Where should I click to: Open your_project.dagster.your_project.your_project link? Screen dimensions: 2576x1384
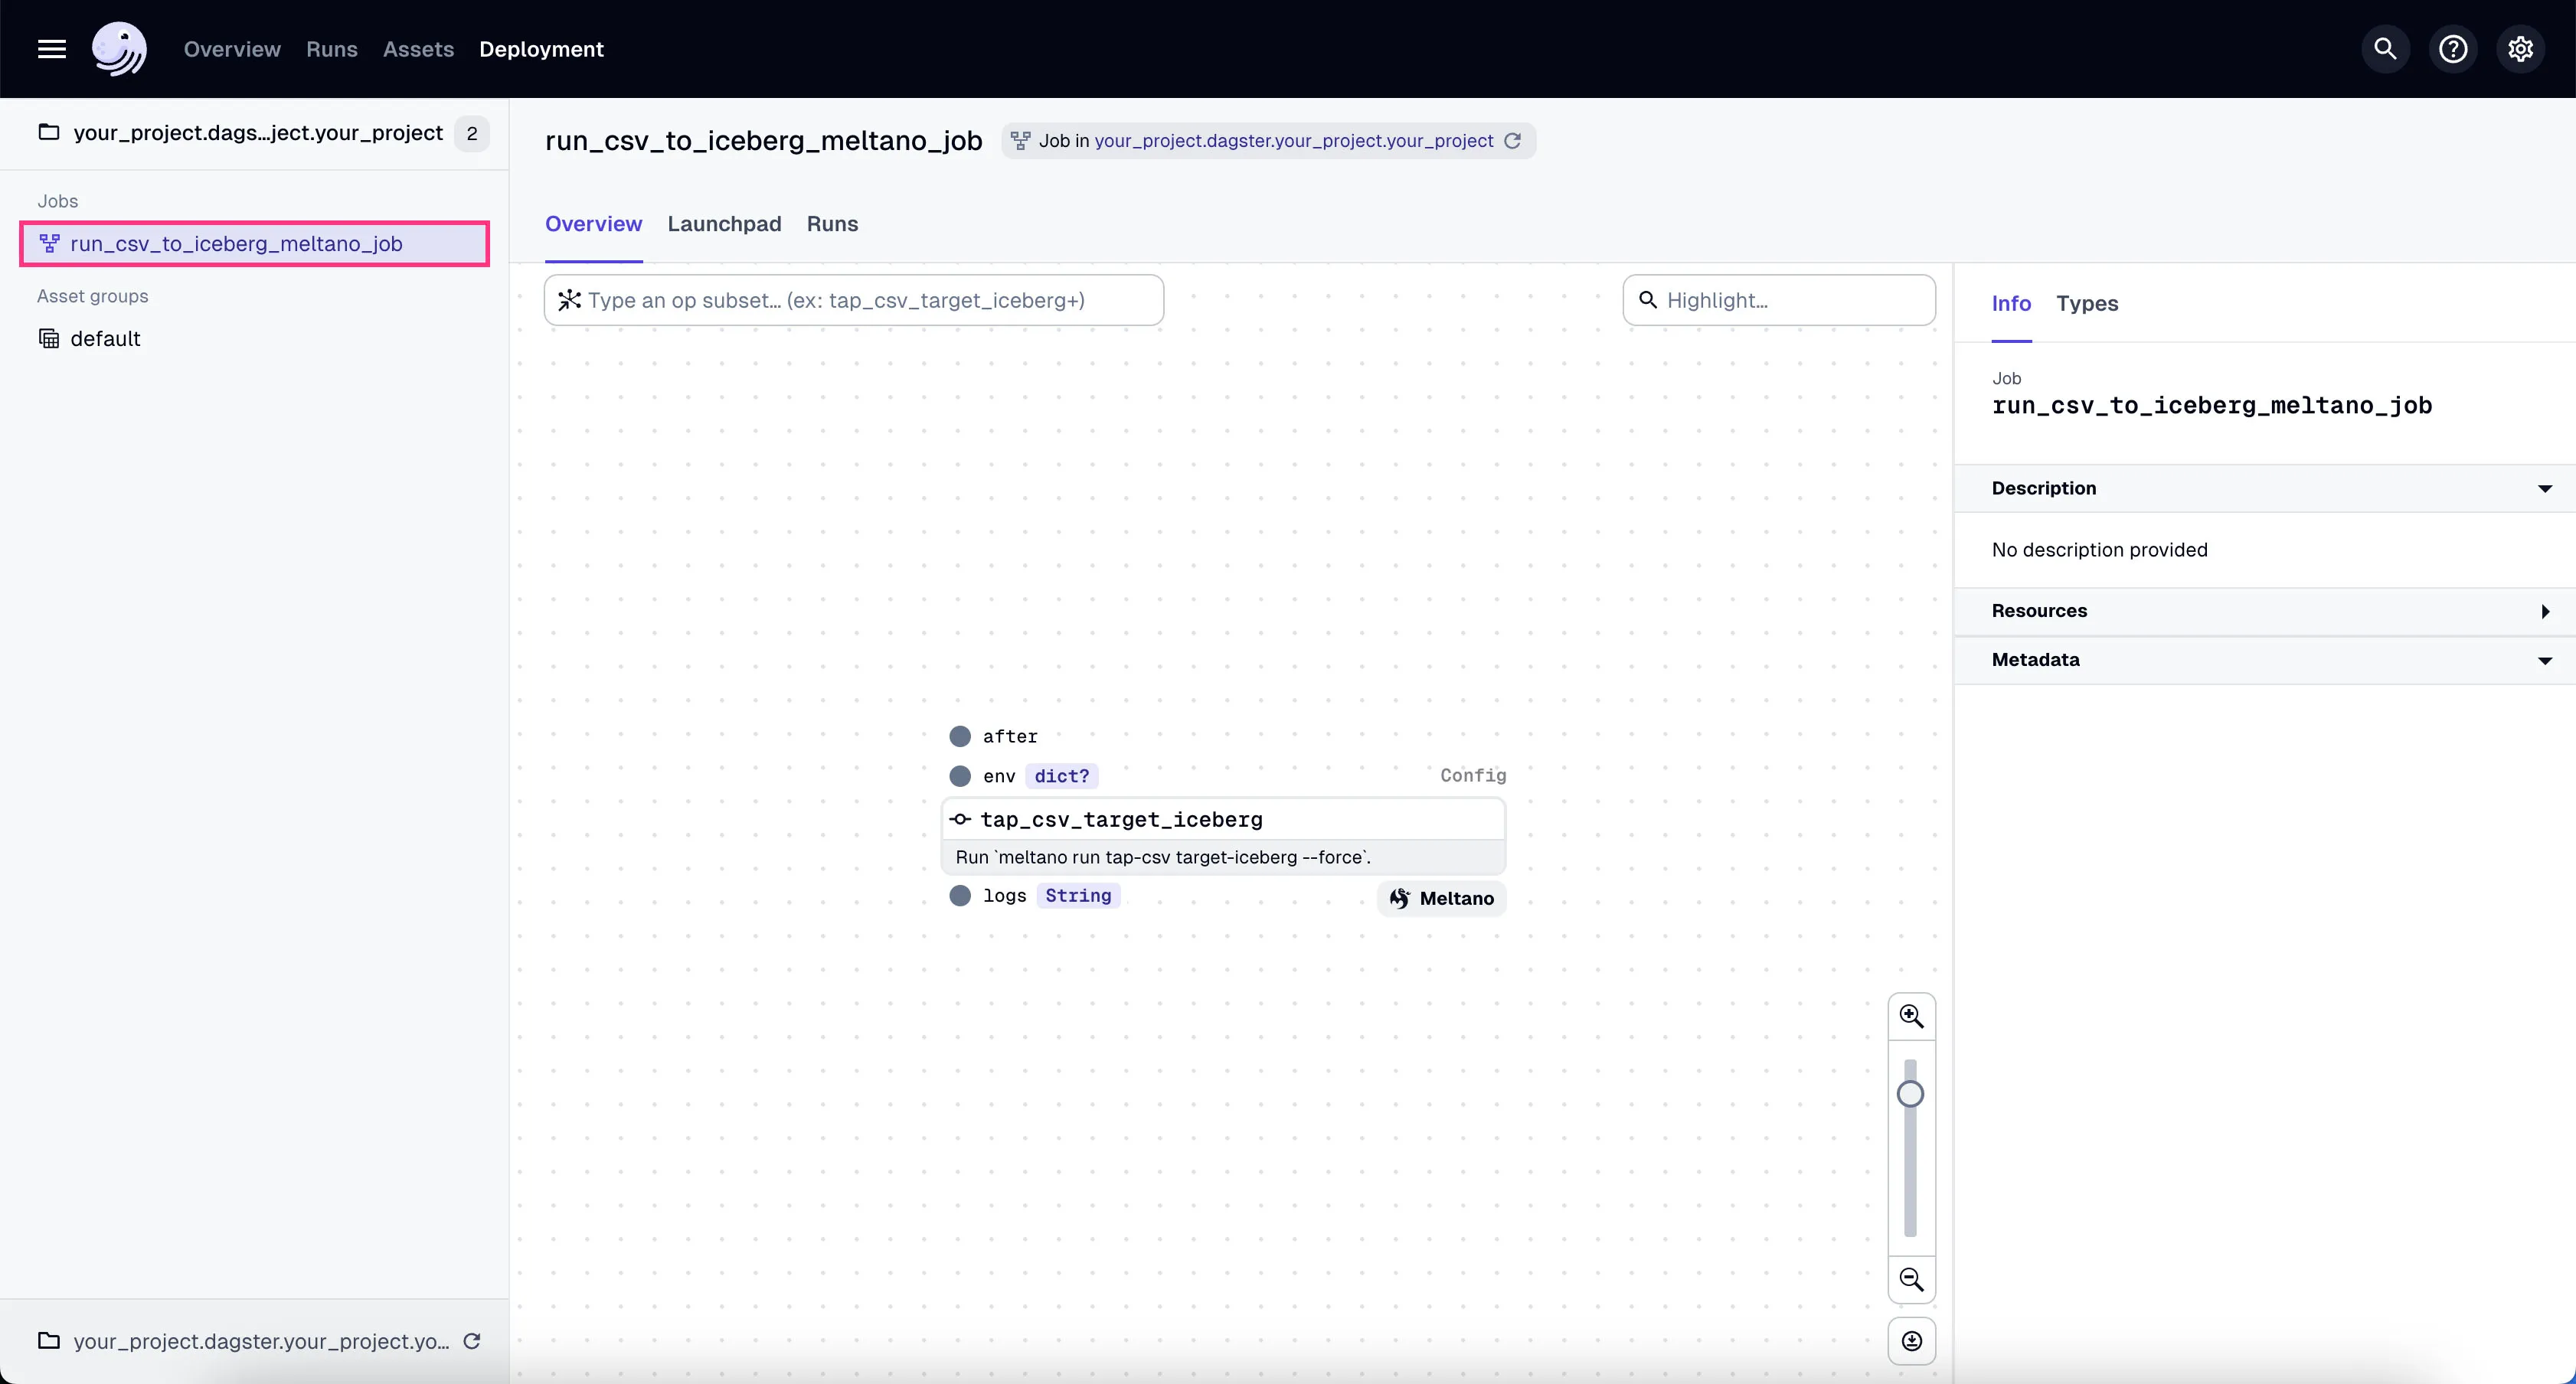1294,141
